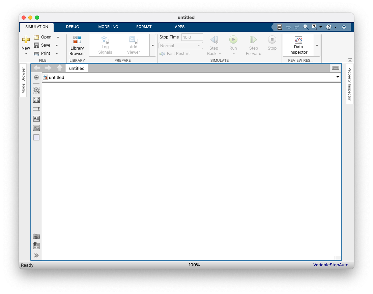Expand the New dropdown arrow

pos(26,54)
